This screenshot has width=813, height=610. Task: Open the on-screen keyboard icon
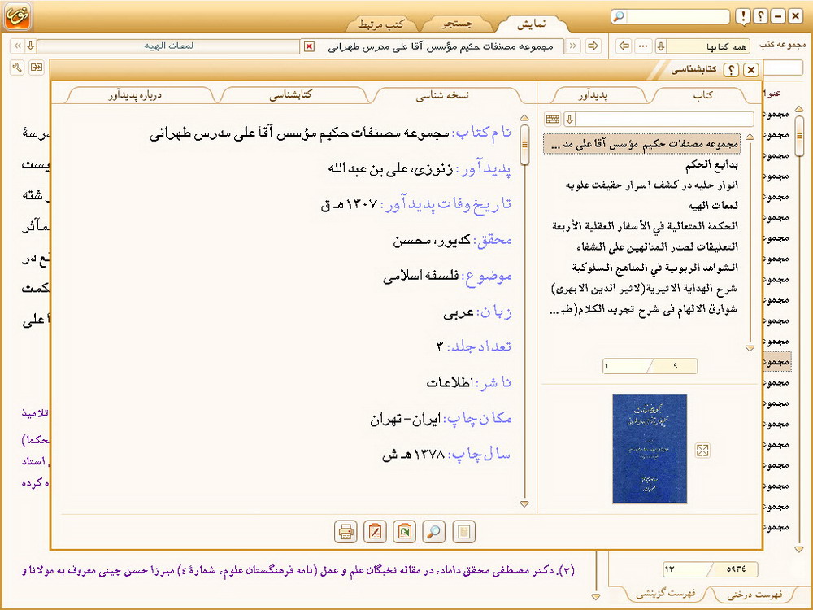pos(553,120)
